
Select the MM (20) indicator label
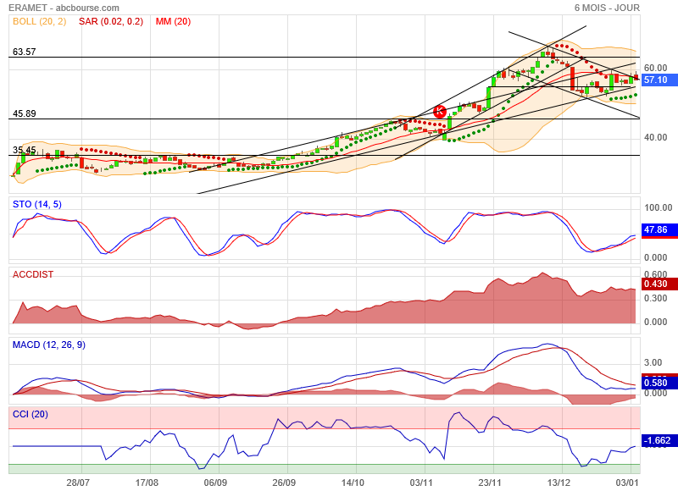(173, 22)
